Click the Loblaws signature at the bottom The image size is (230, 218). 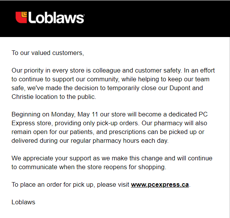coord(23,202)
